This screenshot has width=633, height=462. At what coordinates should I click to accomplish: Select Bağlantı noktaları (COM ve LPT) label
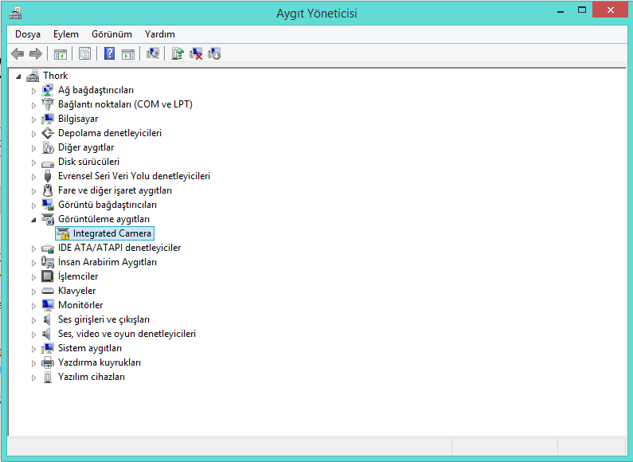[125, 104]
